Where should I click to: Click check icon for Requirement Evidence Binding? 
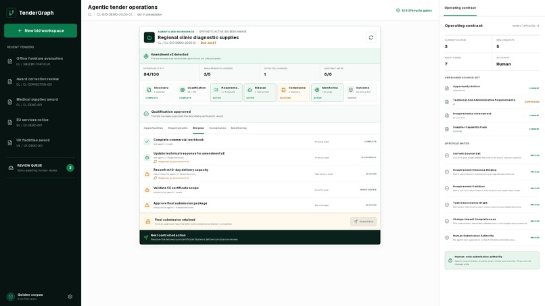click(447, 172)
